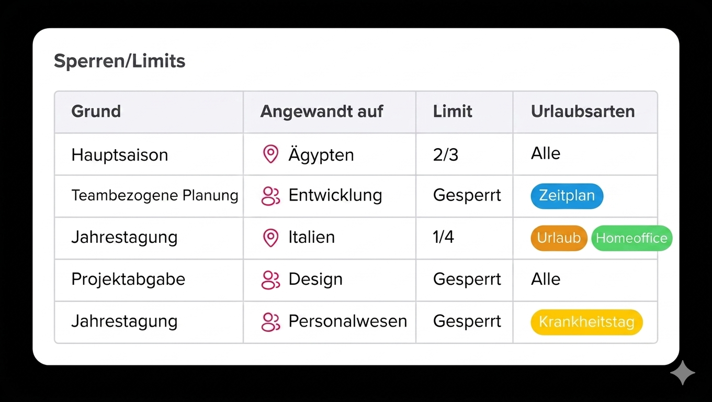
Task: Select the blue Zeitplan tag
Action: pyautogui.click(x=567, y=196)
